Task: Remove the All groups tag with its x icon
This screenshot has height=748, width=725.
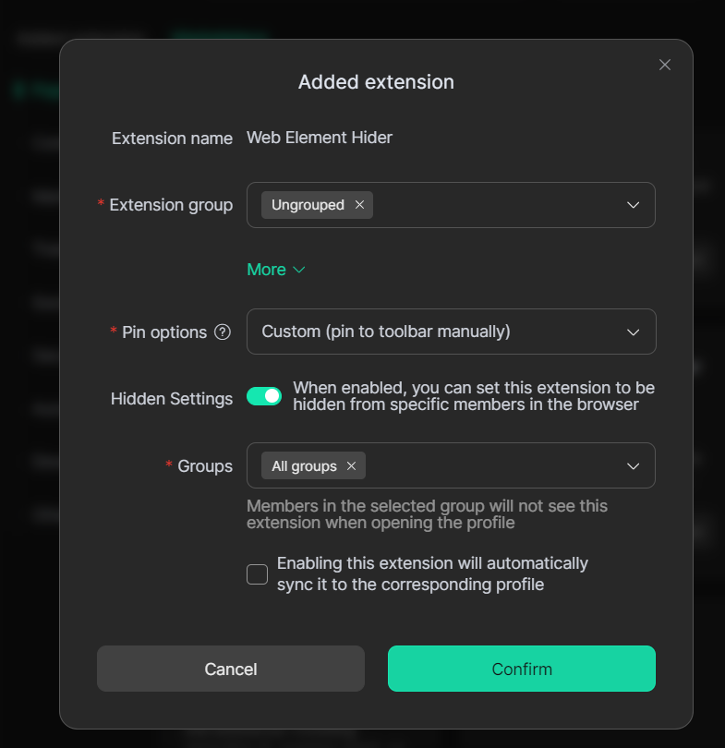Action: click(x=351, y=466)
